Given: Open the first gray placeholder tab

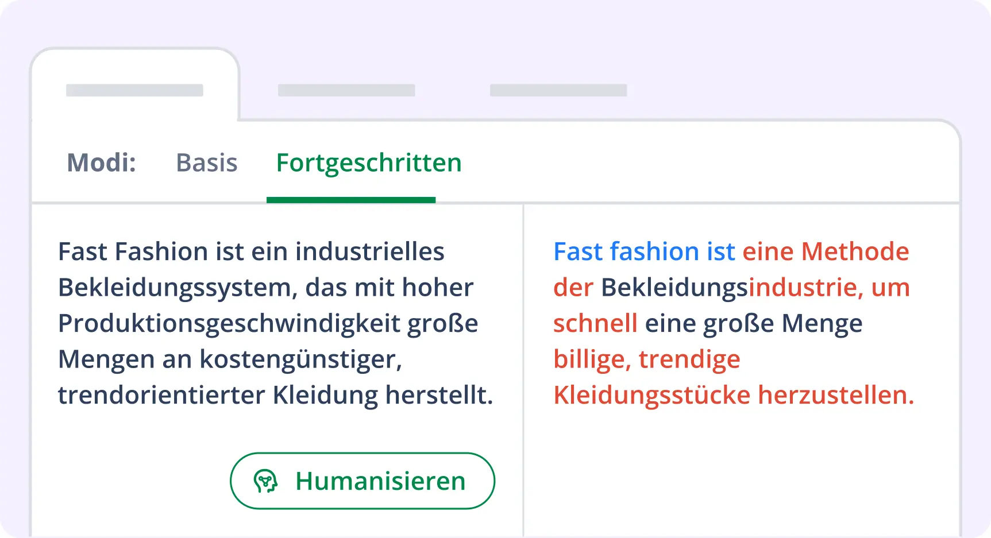Looking at the screenshot, I should click(x=134, y=90).
